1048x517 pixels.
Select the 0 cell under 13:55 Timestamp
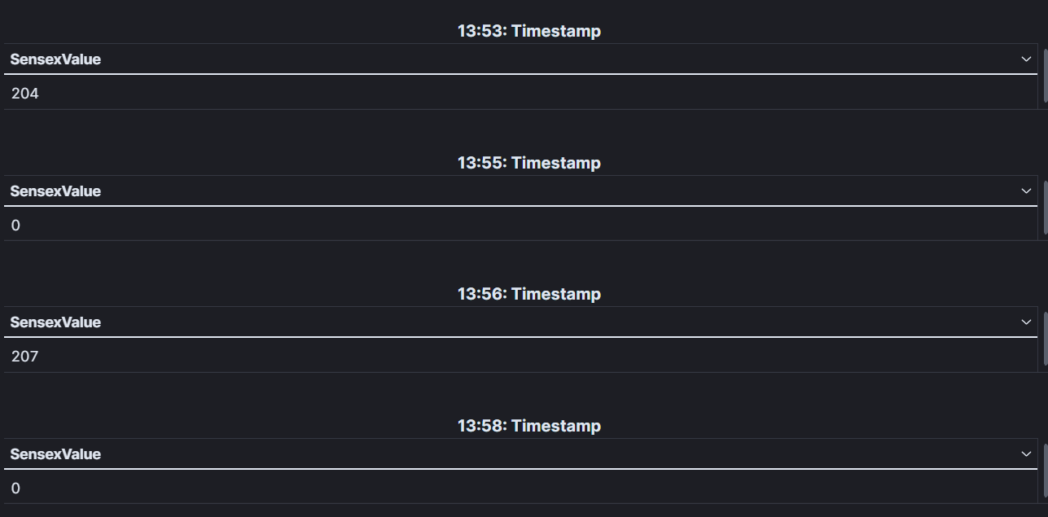(x=520, y=225)
